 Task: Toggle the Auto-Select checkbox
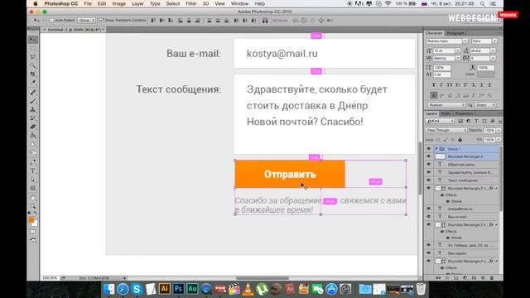click(51, 21)
